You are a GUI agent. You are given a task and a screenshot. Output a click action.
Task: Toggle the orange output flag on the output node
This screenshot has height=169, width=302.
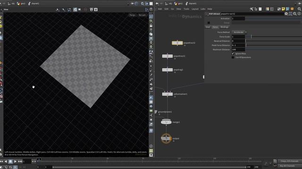click(171, 138)
